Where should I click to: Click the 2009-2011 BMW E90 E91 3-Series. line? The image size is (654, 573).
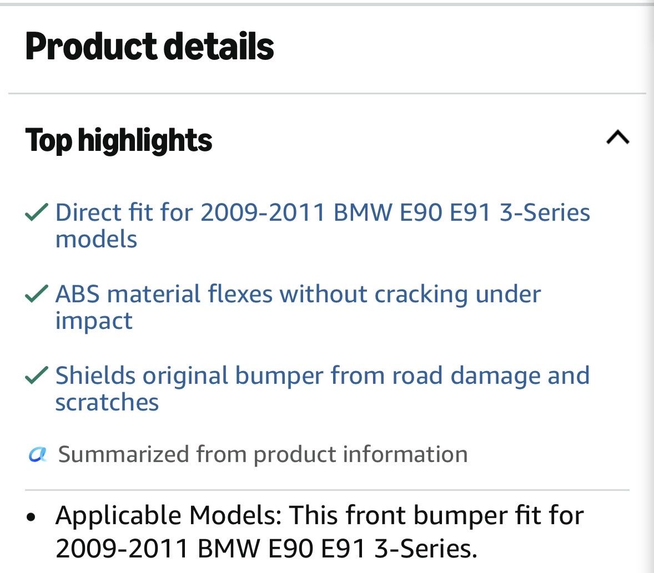point(266,548)
